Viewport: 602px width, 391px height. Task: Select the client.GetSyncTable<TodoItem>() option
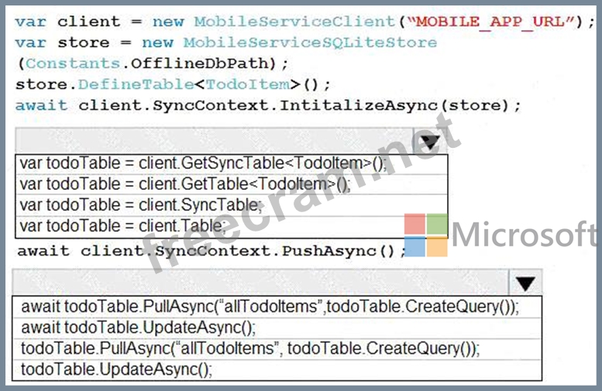point(202,163)
